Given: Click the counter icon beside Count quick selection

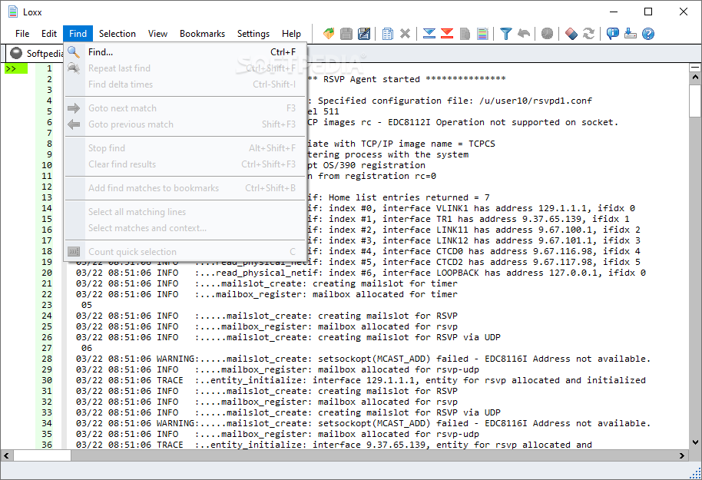Looking at the screenshot, I should pyautogui.click(x=74, y=252).
